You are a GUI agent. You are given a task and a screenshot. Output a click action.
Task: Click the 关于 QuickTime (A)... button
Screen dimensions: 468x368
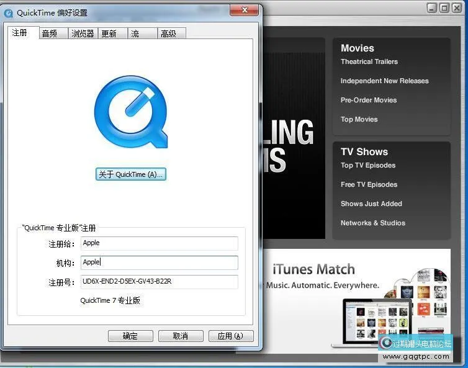(x=131, y=174)
